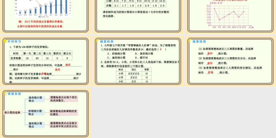Click the 25 votes cell

[147, 74]
